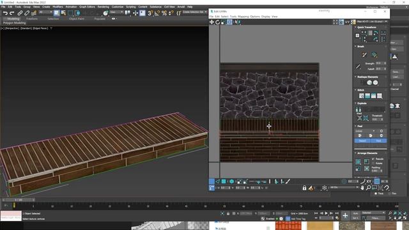Toggle Window/Crossing selection icon
The height and width of the screenshot is (230, 409).
(x=77, y=13)
